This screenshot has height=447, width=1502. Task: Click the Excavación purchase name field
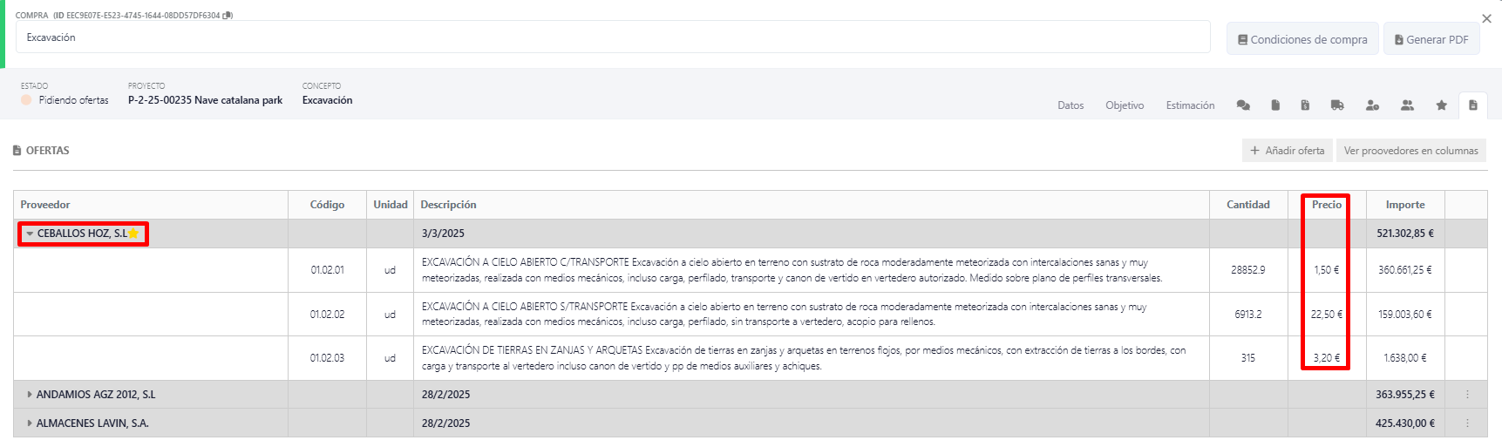tap(612, 37)
